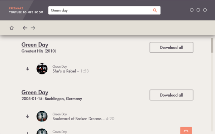Click the Greatest Hits (2010) subtitle

(39, 51)
